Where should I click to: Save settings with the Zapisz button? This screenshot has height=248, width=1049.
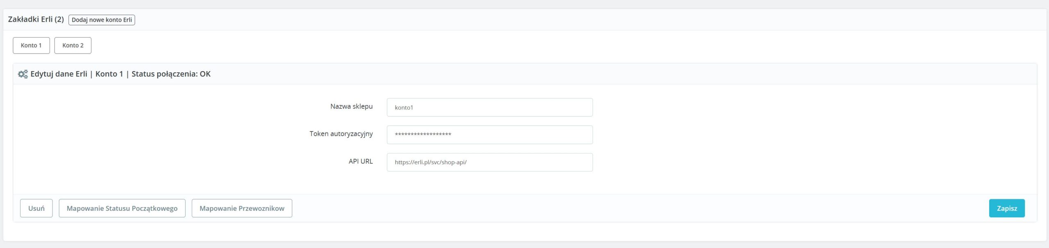point(1007,208)
